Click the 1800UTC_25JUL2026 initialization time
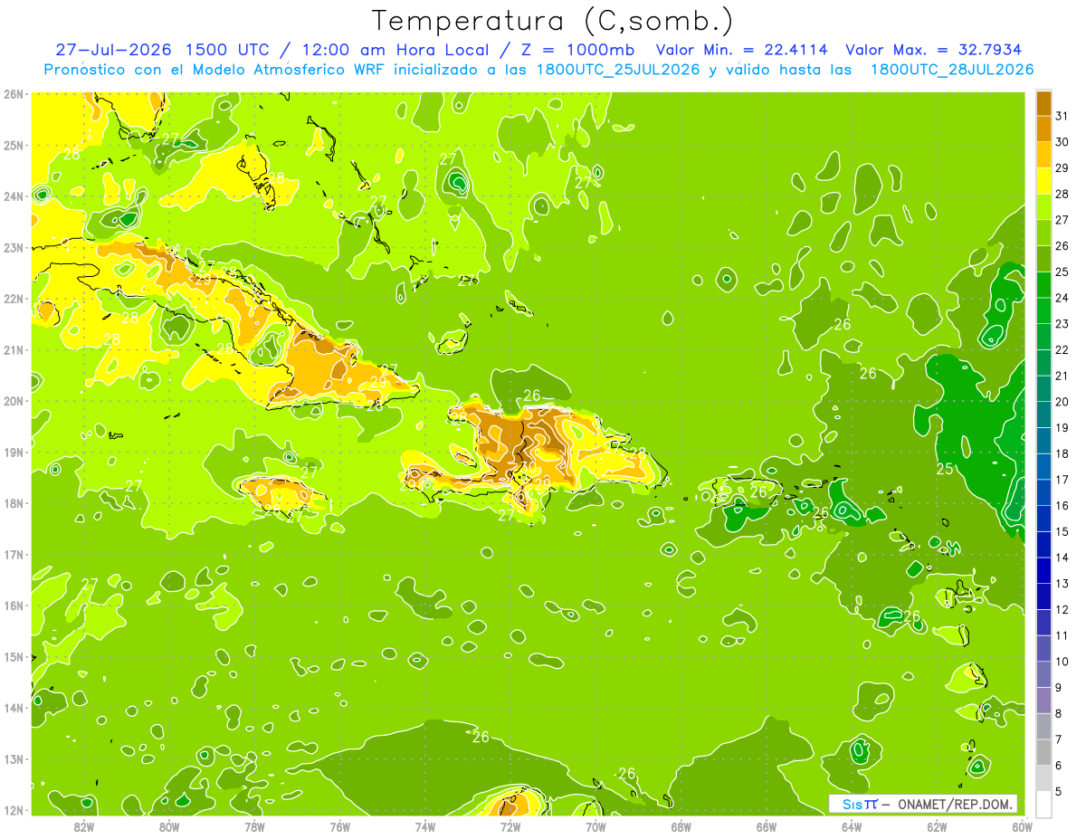Screen dimensions: 1086x839 click(618, 70)
